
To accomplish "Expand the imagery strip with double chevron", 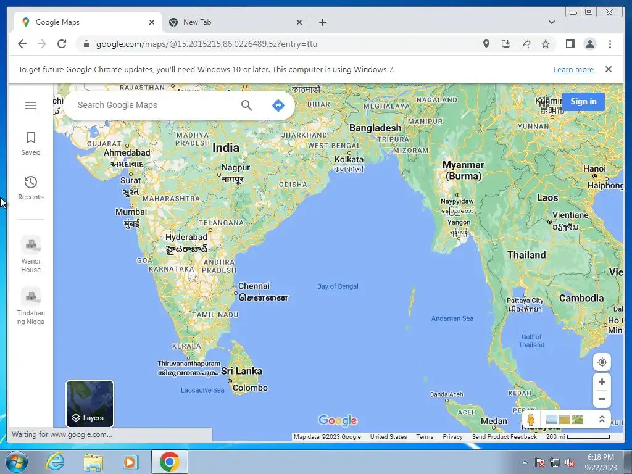I will click(x=602, y=419).
